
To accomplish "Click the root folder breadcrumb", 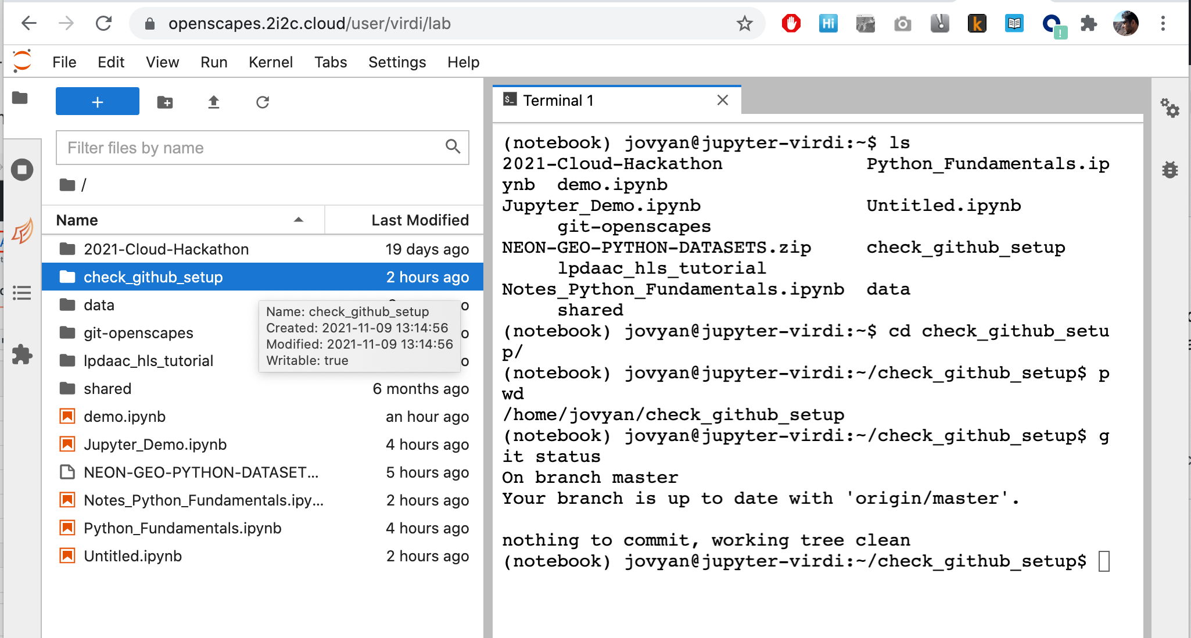I will point(69,185).
